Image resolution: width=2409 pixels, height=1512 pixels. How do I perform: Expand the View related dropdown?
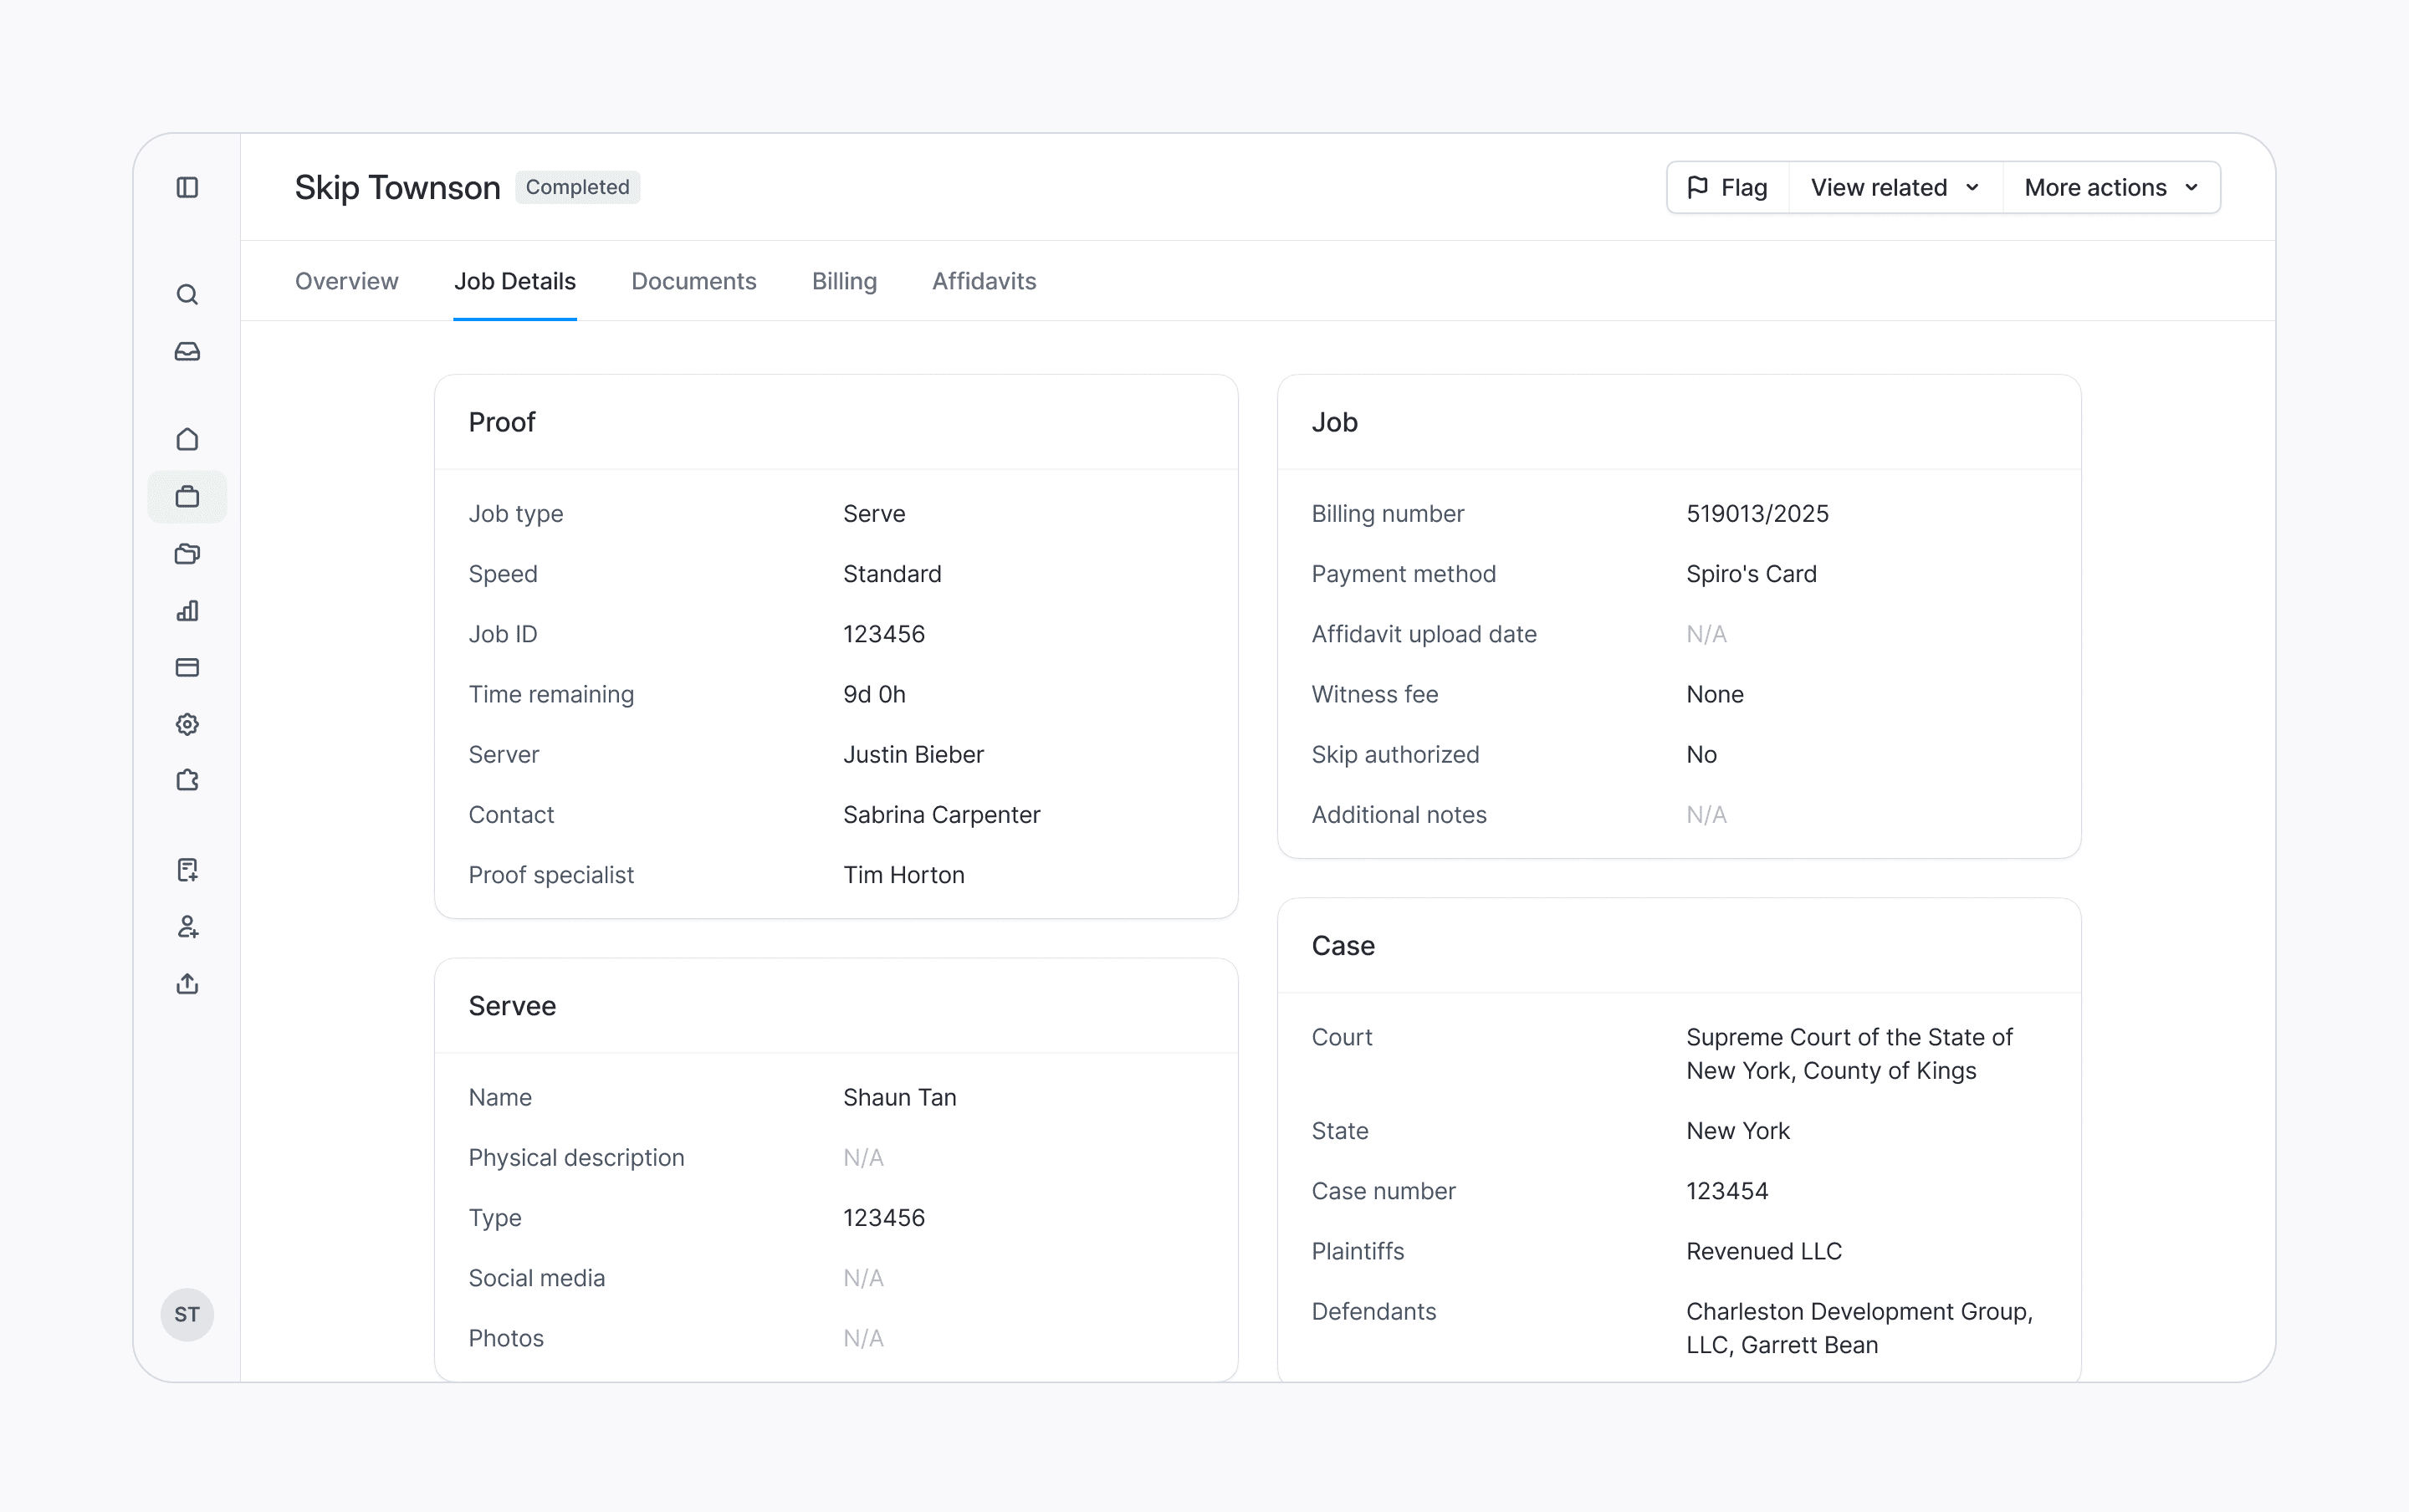(x=1894, y=187)
